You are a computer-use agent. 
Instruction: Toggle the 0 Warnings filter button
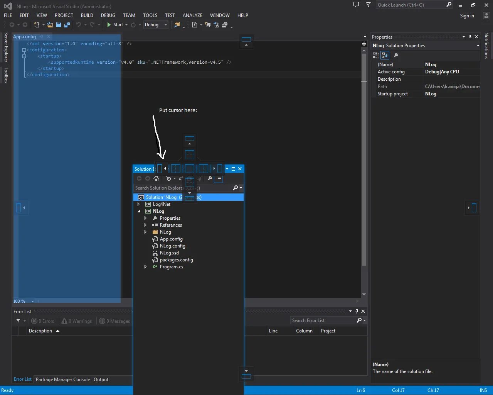(77, 321)
